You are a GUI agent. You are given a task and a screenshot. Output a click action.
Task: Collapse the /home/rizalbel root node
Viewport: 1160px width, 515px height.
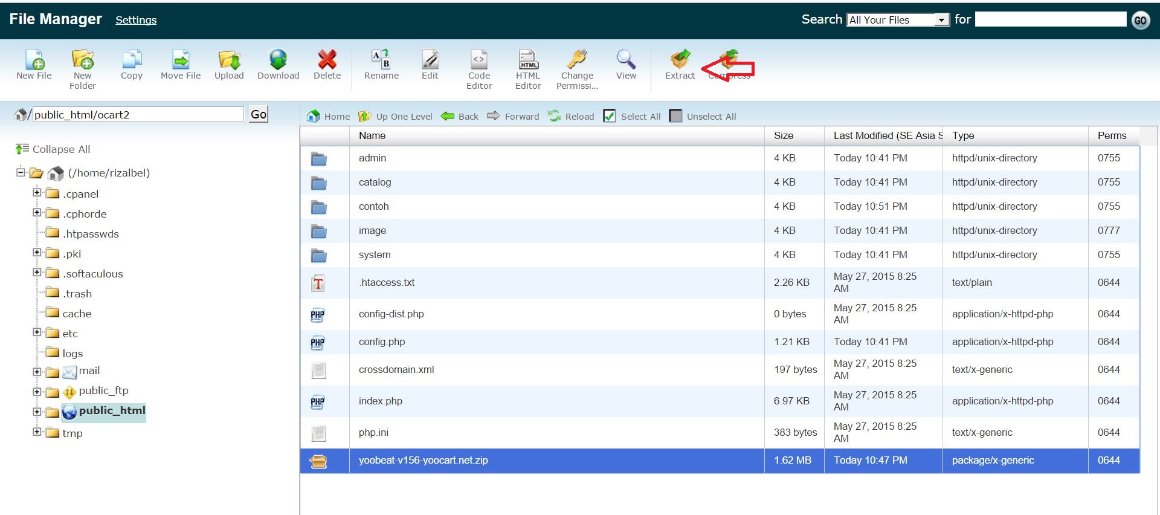pos(21,172)
